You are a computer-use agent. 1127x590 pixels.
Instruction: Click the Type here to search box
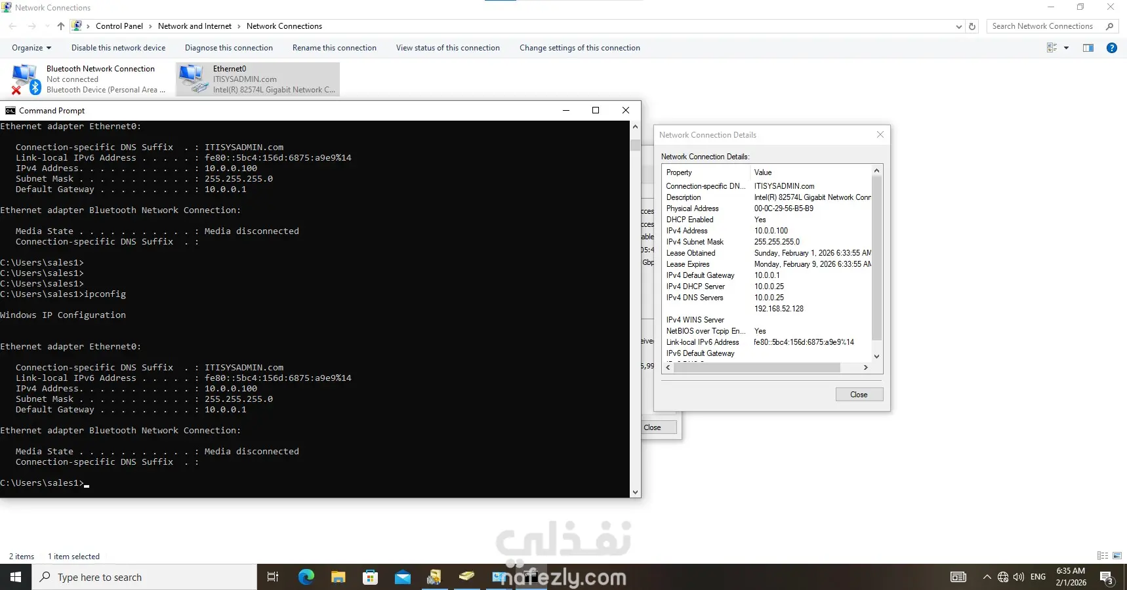pyautogui.click(x=144, y=577)
